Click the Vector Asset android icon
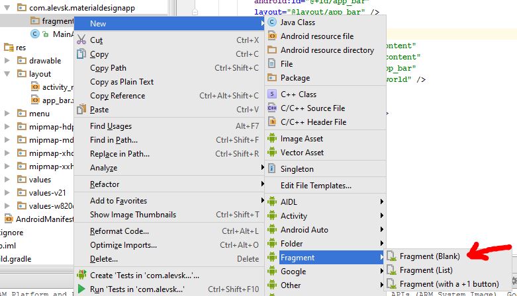517x296 pixels. [272, 153]
